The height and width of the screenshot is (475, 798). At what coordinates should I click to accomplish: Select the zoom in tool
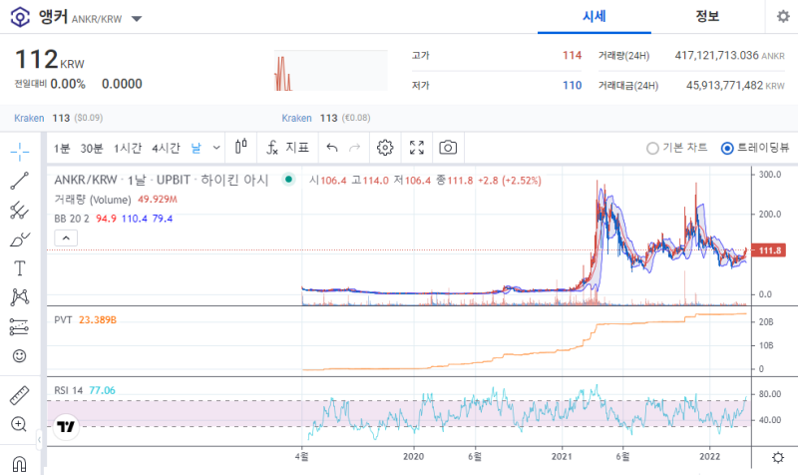pos(19,424)
